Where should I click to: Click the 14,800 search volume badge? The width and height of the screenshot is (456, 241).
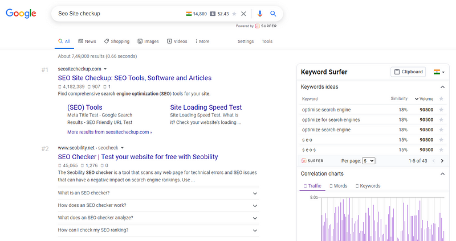pyautogui.click(x=197, y=14)
